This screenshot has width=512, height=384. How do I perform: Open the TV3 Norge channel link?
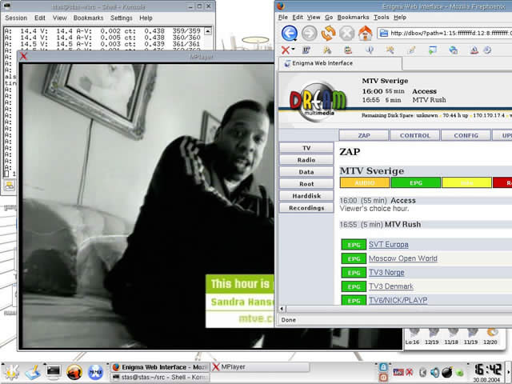[x=386, y=272]
